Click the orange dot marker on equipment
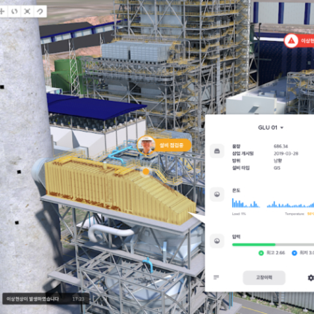This screenshot has height=314, width=314. (146, 171)
